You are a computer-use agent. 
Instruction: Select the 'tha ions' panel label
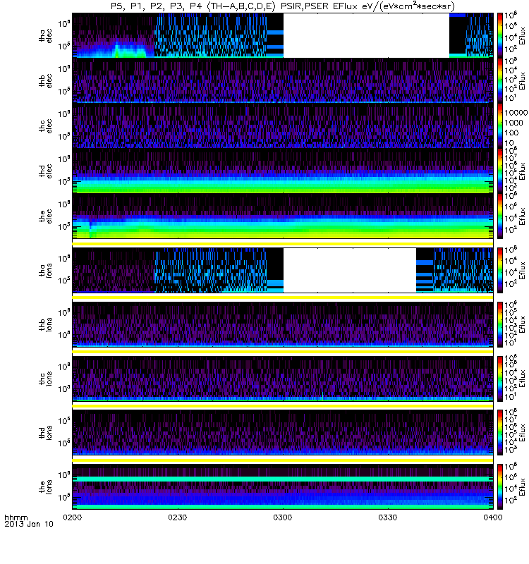pyautogui.click(x=45, y=270)
